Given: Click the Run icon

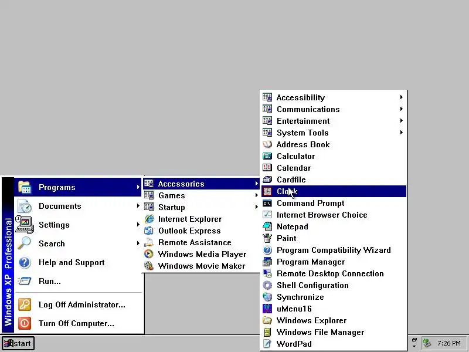Looking at the screenshot, I should 25,281.
